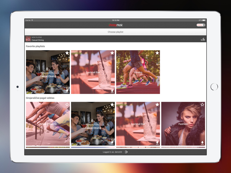Click the Choose playlist bar
Image resolution: width=231 pixels, height=173 pixels.
116,32
